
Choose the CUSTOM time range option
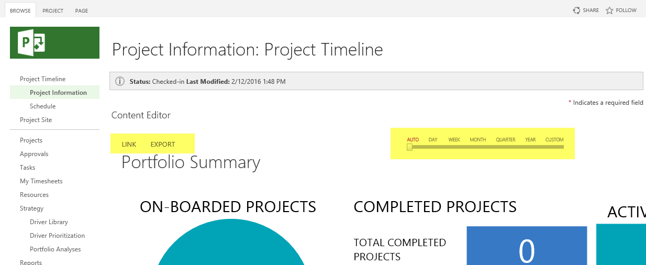[x=554, y=140]
